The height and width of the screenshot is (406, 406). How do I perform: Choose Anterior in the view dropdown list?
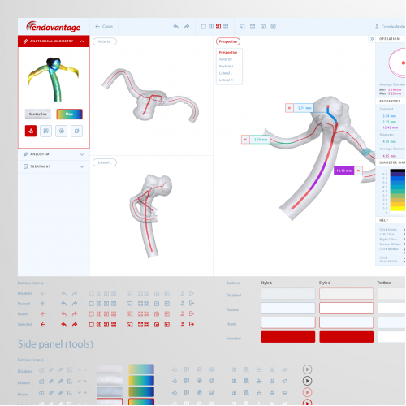click(226, 59)
